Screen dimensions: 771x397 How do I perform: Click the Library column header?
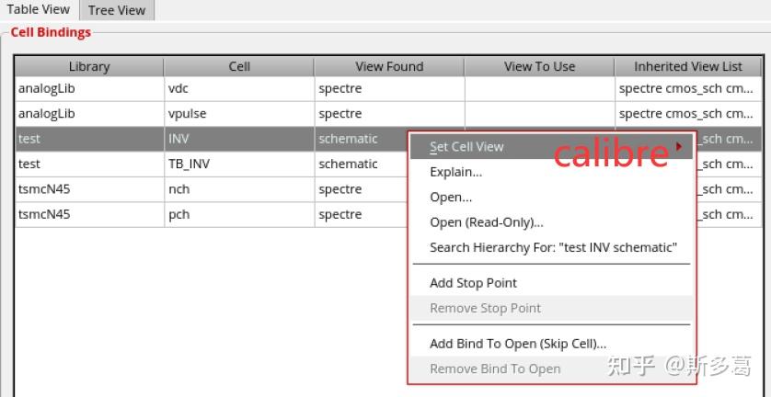[x=89, y=66]
